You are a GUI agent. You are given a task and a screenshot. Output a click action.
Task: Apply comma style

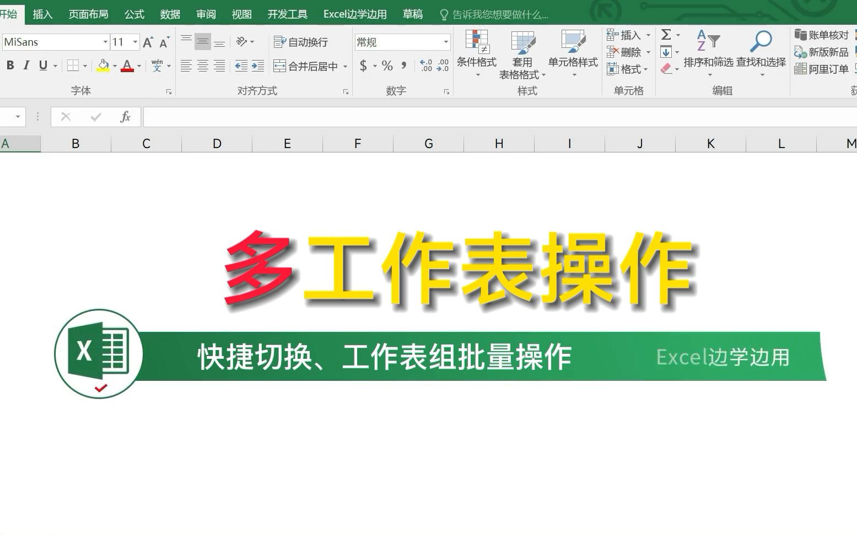(x=404, y=66)
